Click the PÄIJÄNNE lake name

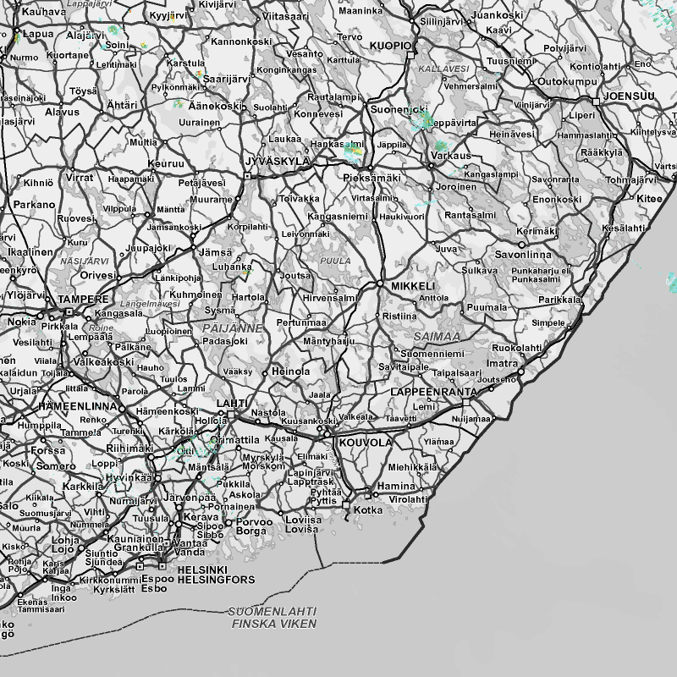pos(232,328)
